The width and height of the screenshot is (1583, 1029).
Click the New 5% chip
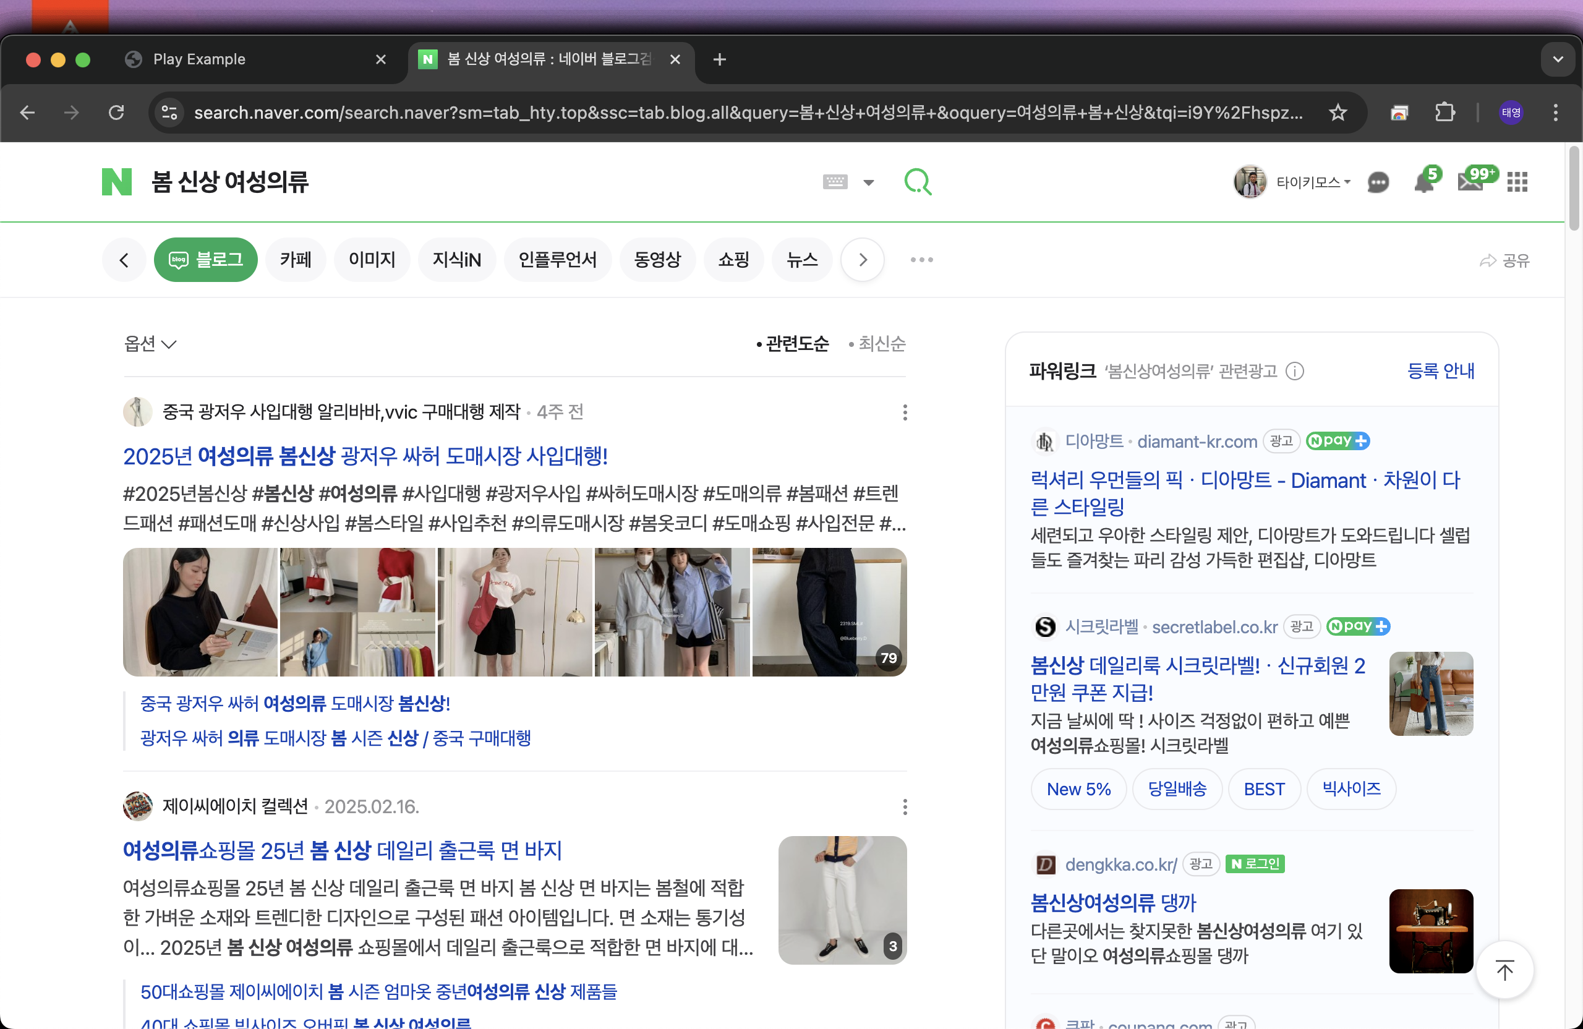pos(1079,789)
